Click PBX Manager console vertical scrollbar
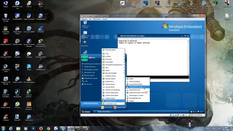 click(189, 57)
